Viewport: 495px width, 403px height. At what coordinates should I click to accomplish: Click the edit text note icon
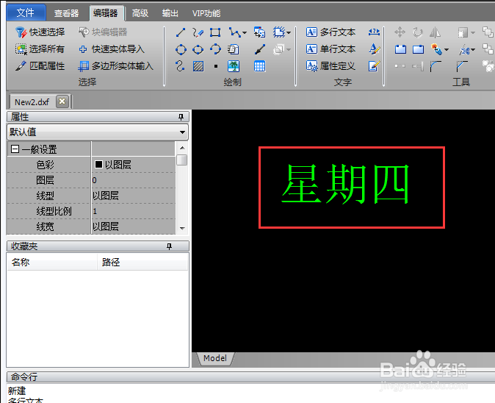click(374, 66)
